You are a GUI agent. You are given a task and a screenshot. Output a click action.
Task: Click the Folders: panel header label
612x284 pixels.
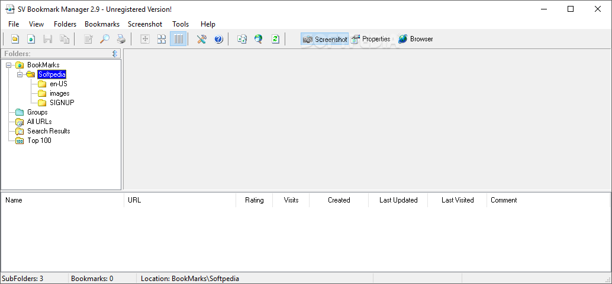point(17,54)
